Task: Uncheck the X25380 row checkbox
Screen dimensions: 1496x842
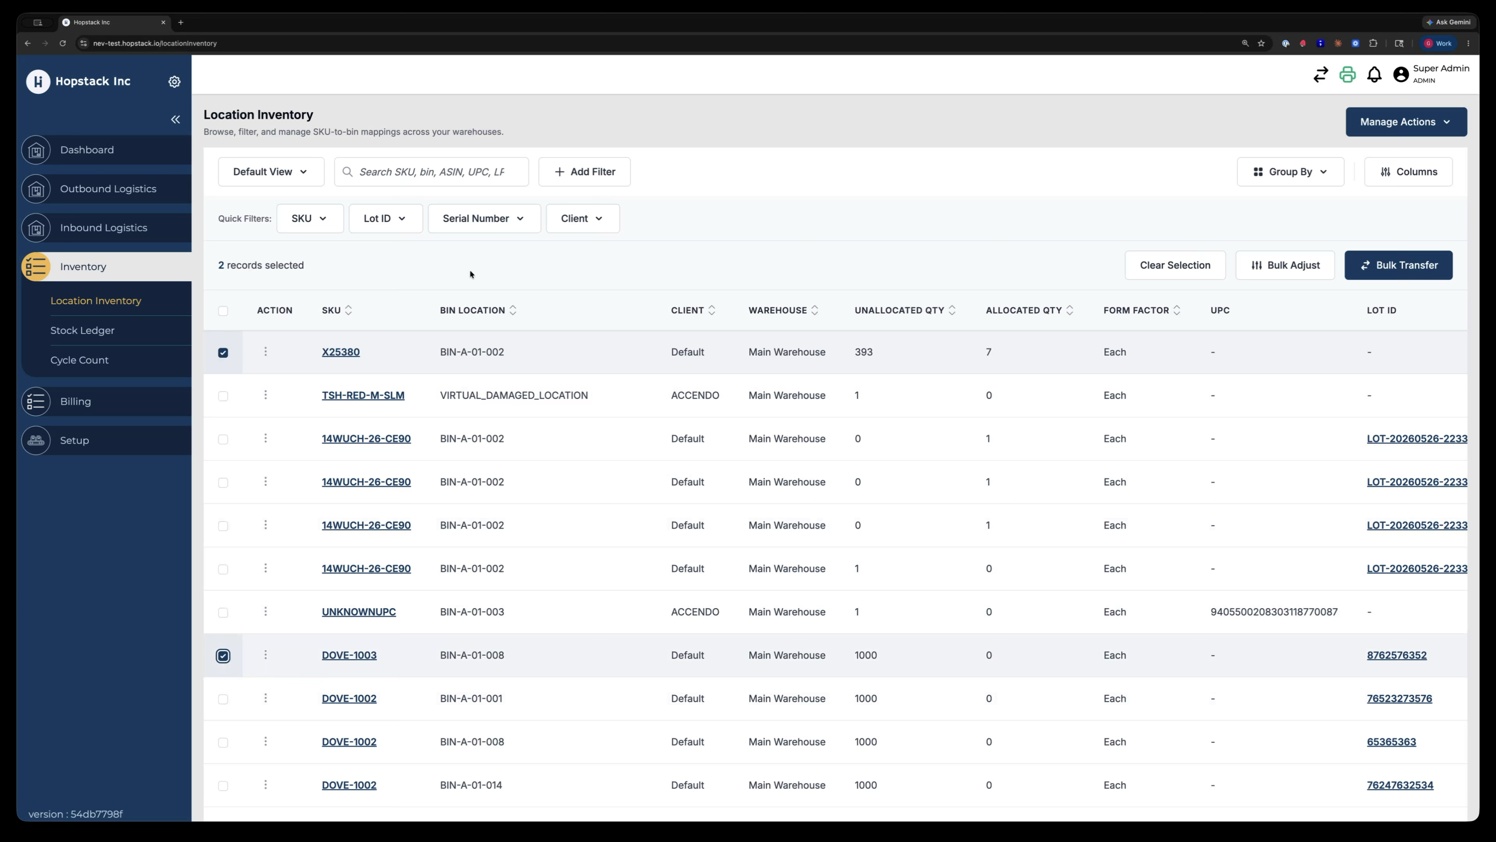Action: (x=223, y=353)
